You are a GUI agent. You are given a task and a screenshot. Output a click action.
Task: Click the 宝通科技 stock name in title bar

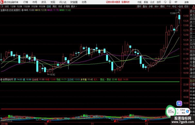pos(125,2)
